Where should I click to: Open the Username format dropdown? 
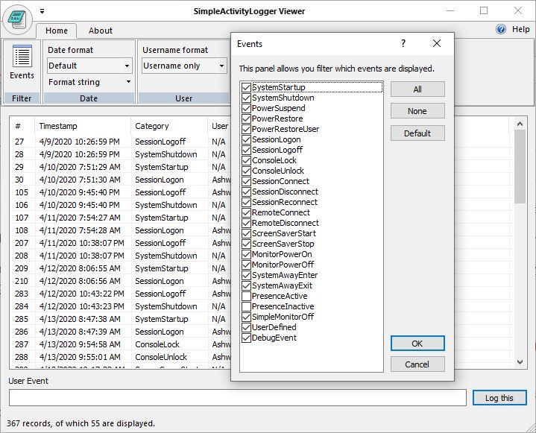point(183,66)
